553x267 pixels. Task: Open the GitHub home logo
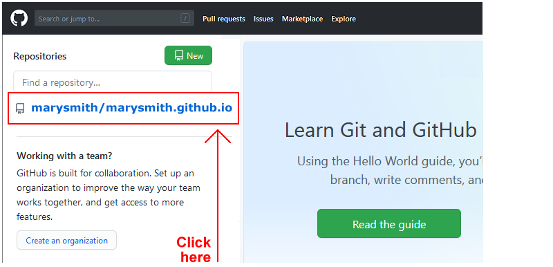point(19,19)
